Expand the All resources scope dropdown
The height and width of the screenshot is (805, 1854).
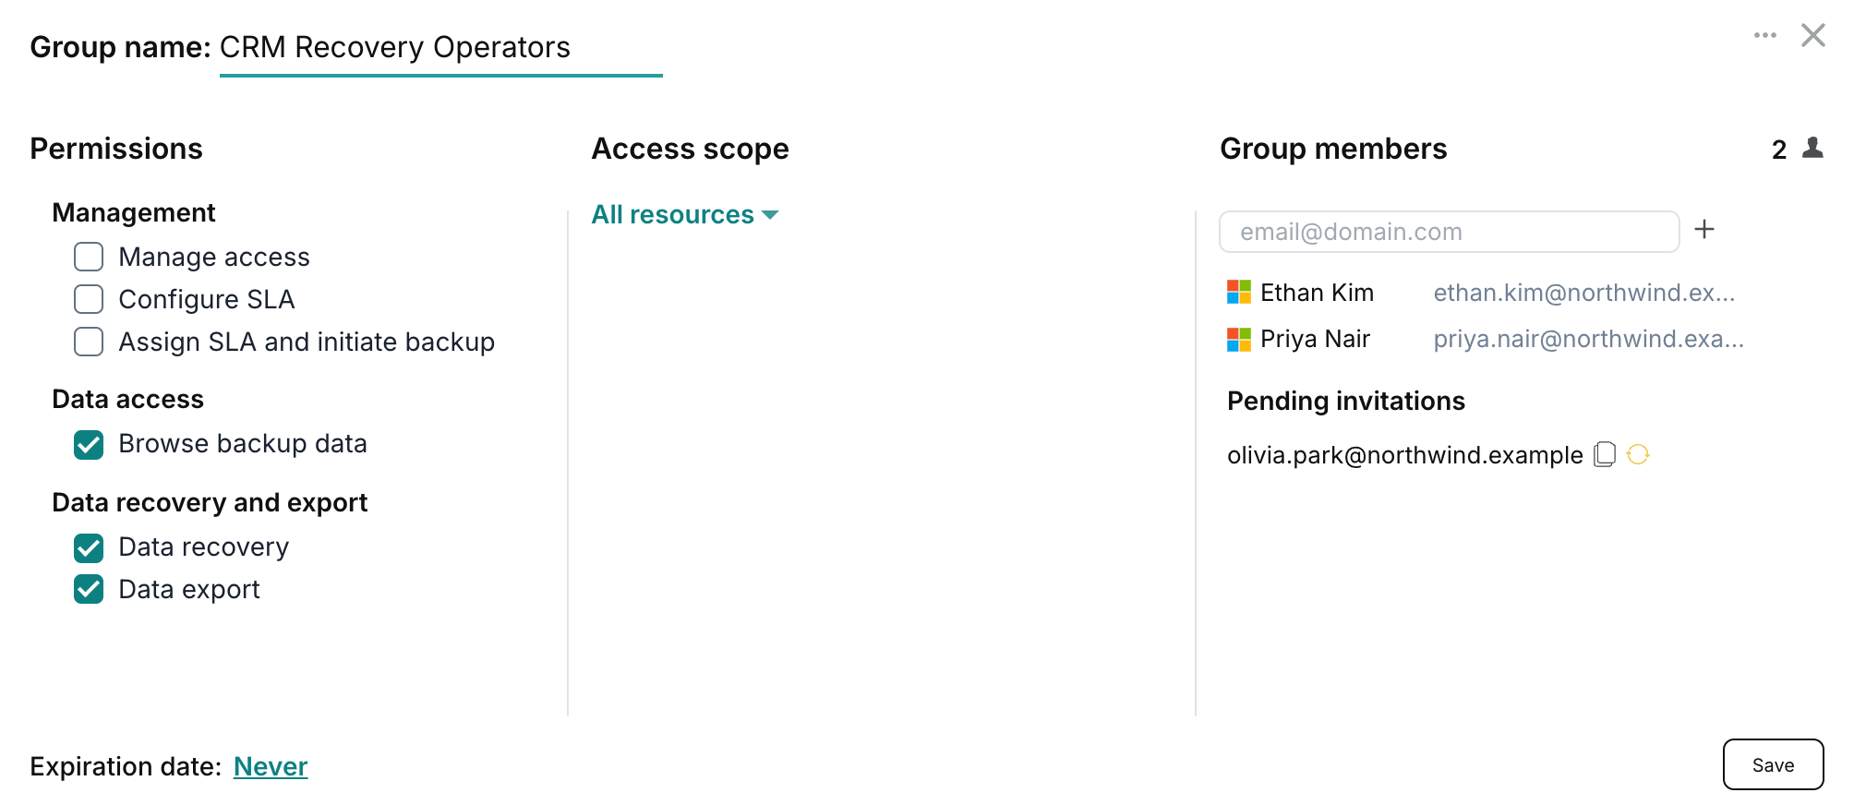[x=685, y=214]
